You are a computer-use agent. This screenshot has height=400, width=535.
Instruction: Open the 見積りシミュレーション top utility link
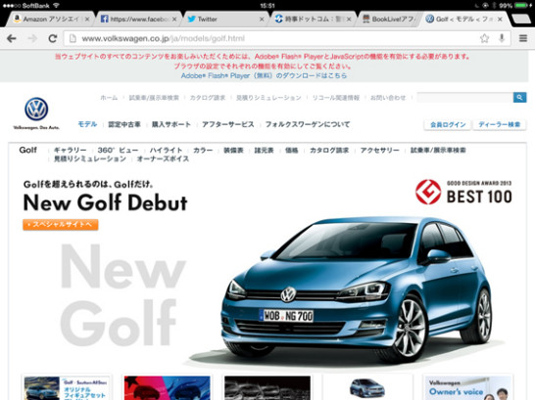click(268, 98)
